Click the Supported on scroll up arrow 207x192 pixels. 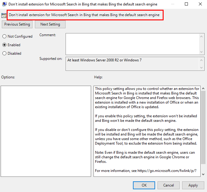pos(201,60)
